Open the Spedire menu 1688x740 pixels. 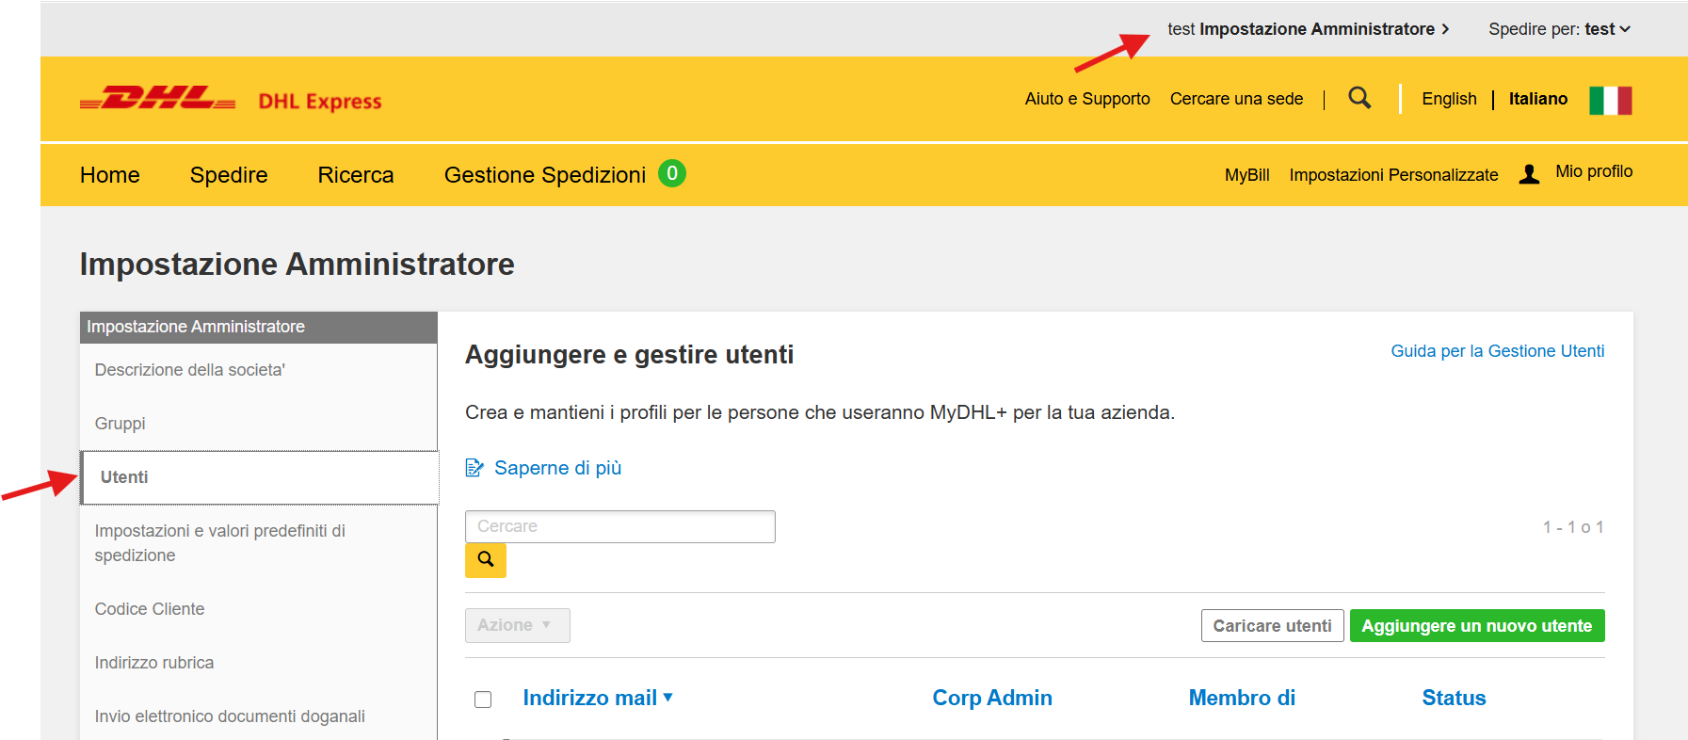click(x=229, y=175)
